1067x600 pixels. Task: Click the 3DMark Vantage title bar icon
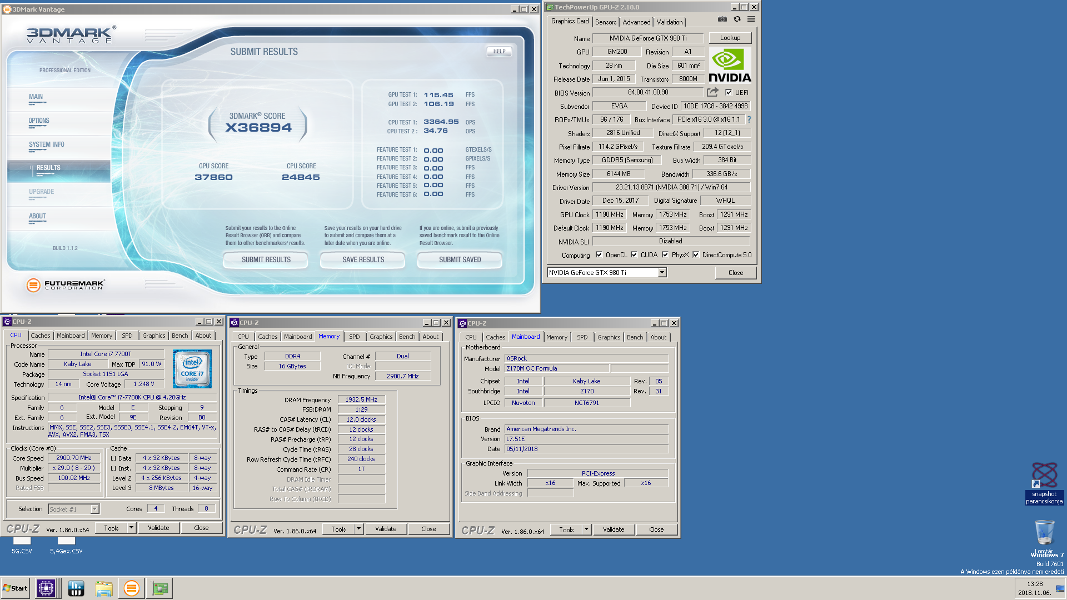tap(7, 9)
